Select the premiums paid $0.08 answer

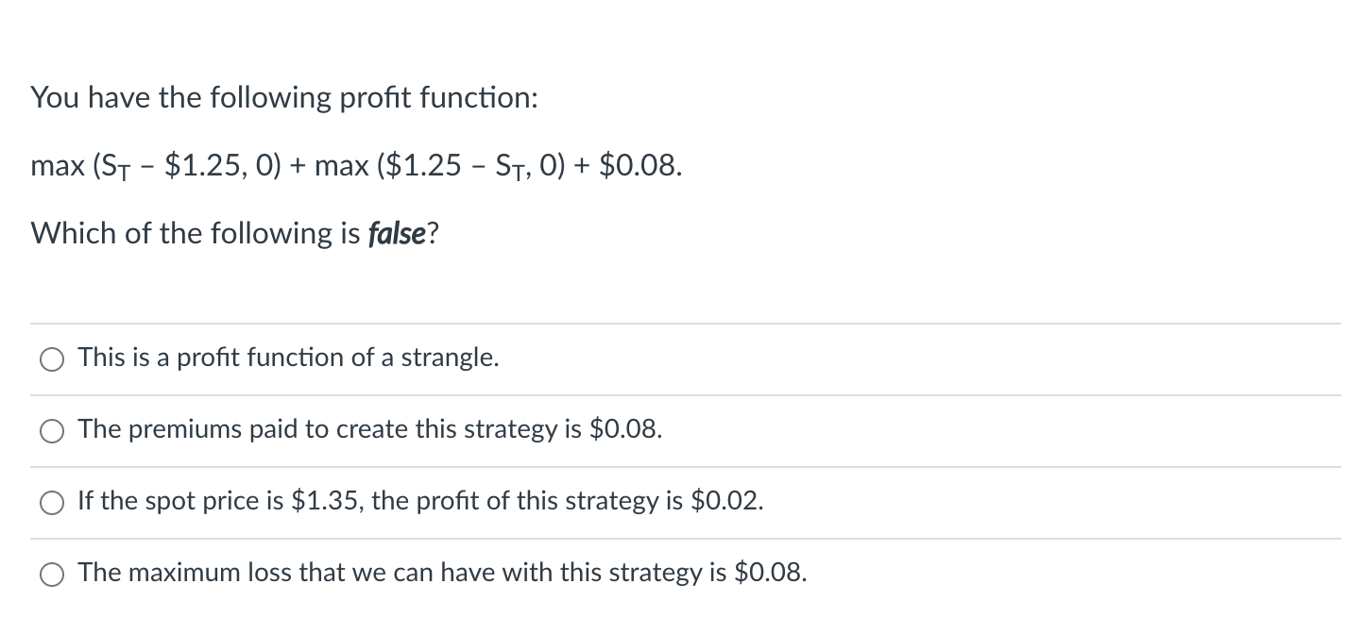52,430
